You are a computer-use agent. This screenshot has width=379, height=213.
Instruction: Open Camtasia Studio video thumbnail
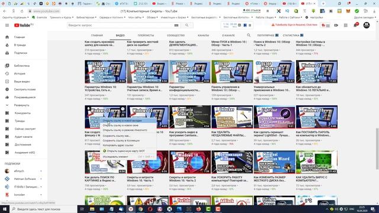tap(190, 117)
